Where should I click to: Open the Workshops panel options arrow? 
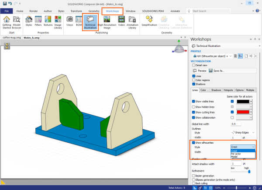coord(251,39)
